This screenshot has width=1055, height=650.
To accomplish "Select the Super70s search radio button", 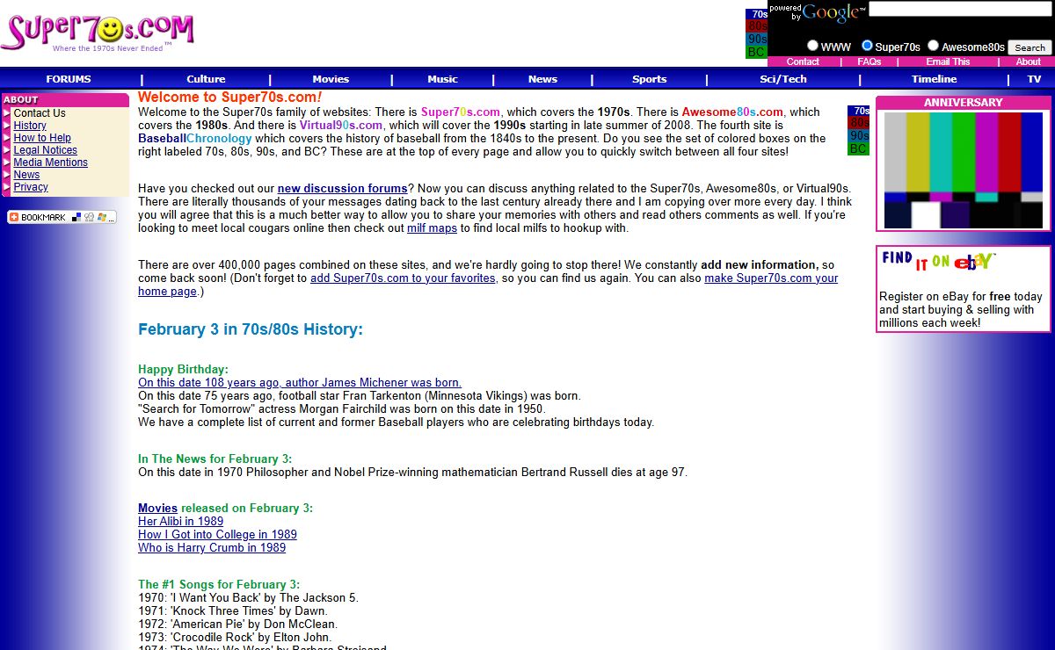I will coord(867,46).
